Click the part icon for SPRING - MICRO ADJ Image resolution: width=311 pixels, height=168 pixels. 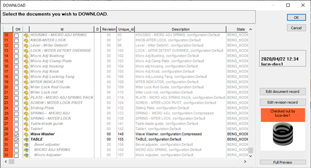pyautogui.click(x=26, y=114)
